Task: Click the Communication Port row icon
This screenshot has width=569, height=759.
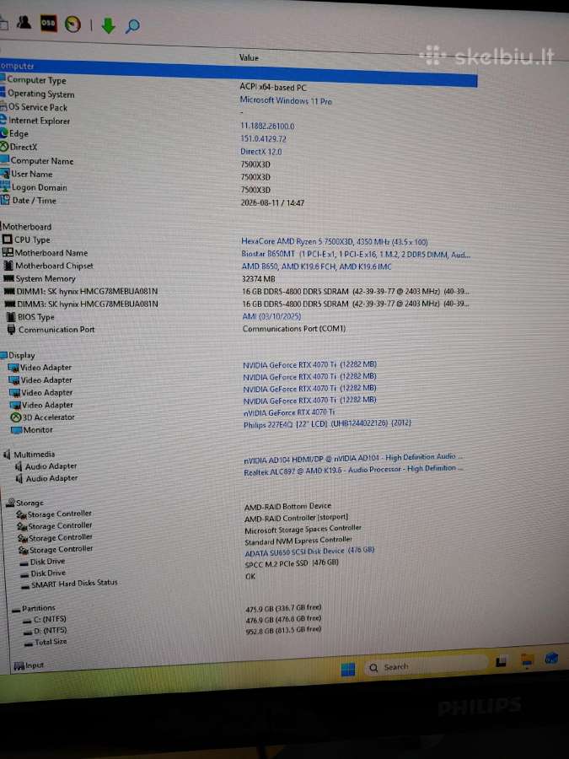Action: click(x=12, y=330)
